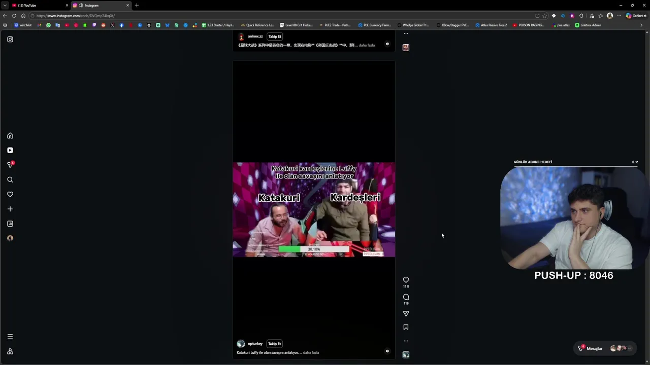Screen dimensions: 650x365
Task: Show more bookmarks overflow chevron
Action: (x=641, y=25)
